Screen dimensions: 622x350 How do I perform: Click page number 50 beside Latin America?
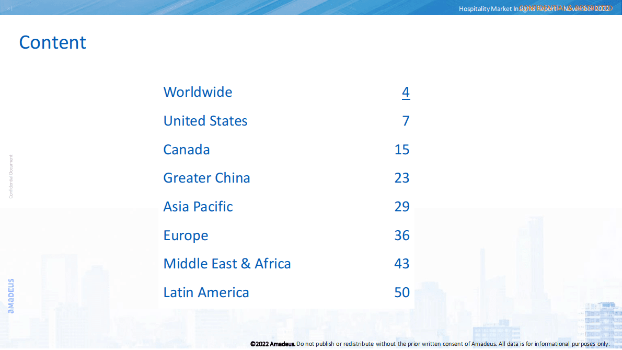402,292
